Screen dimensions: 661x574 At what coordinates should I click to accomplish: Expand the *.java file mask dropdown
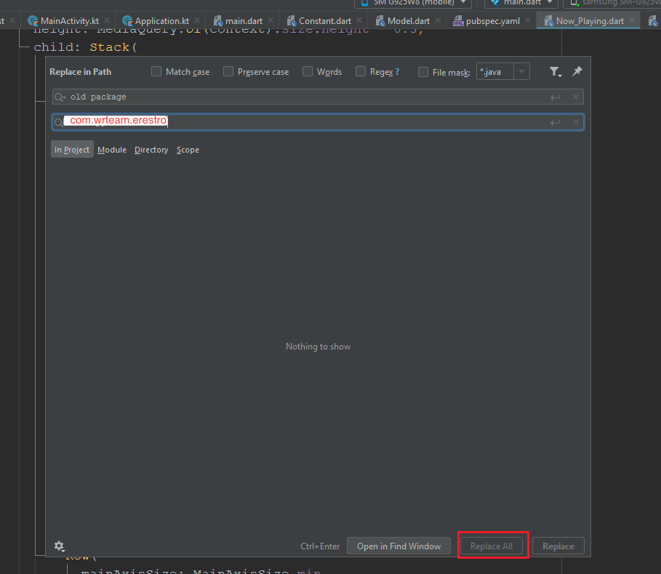(521, 71)
